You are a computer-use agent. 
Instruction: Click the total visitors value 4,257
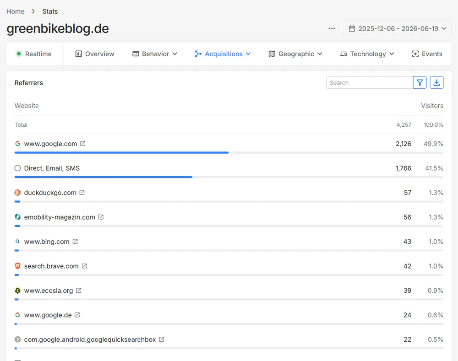pos(404,125)
